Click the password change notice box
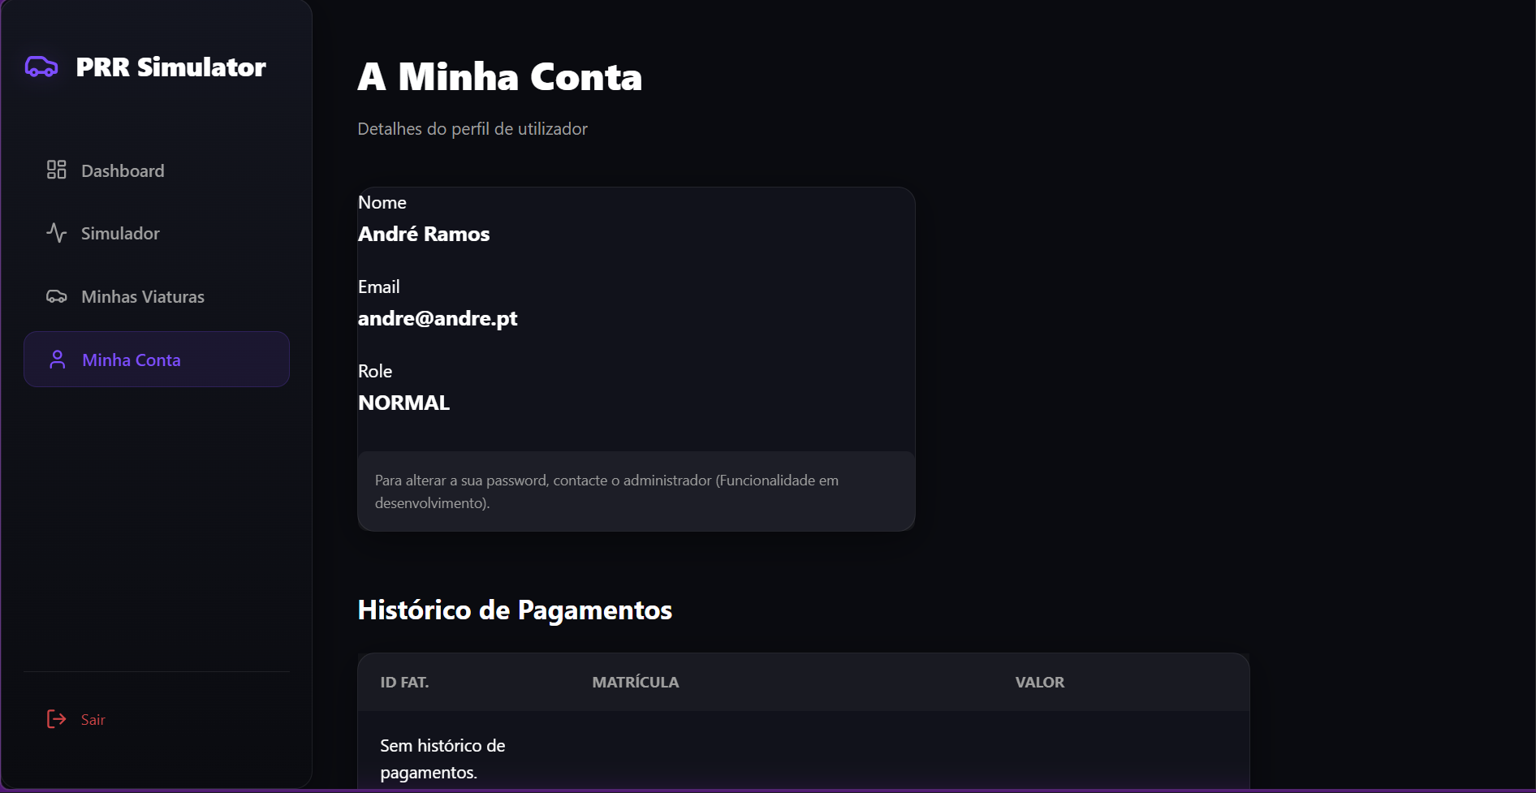 636,491
